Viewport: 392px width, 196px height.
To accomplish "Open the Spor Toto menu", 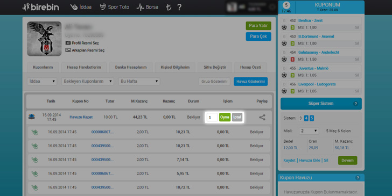I will tap(114, 7).
